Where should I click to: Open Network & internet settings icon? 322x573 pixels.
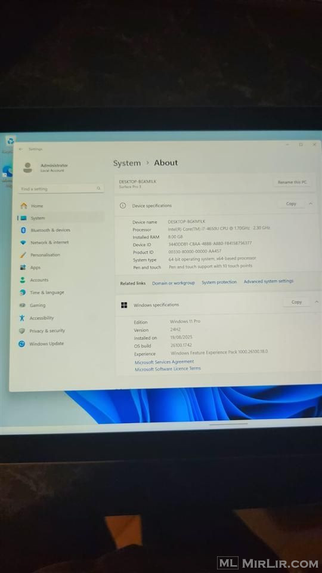tap(23, 243)
